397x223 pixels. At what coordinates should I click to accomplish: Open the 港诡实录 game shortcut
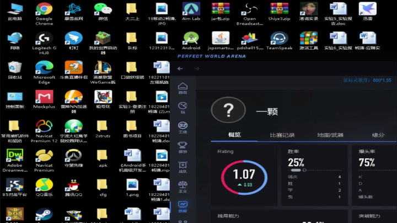[x=309, y=12]
